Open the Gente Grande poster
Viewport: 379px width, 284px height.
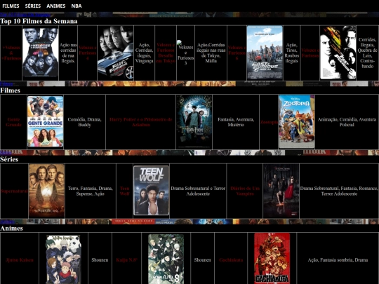point(46,122)
